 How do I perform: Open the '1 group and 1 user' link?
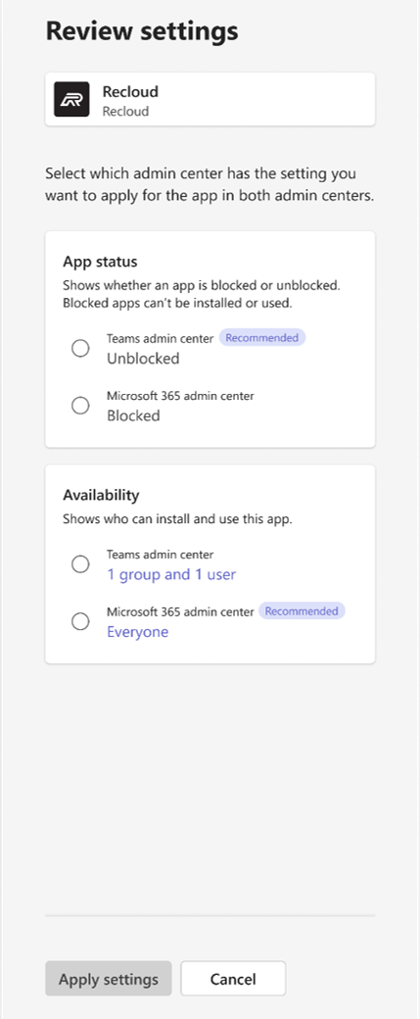click(x=171, y=574)
